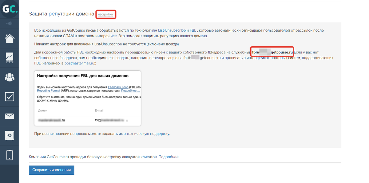
Task: Open the messages envelope icon in sidebar
Action: coord(10,116)
